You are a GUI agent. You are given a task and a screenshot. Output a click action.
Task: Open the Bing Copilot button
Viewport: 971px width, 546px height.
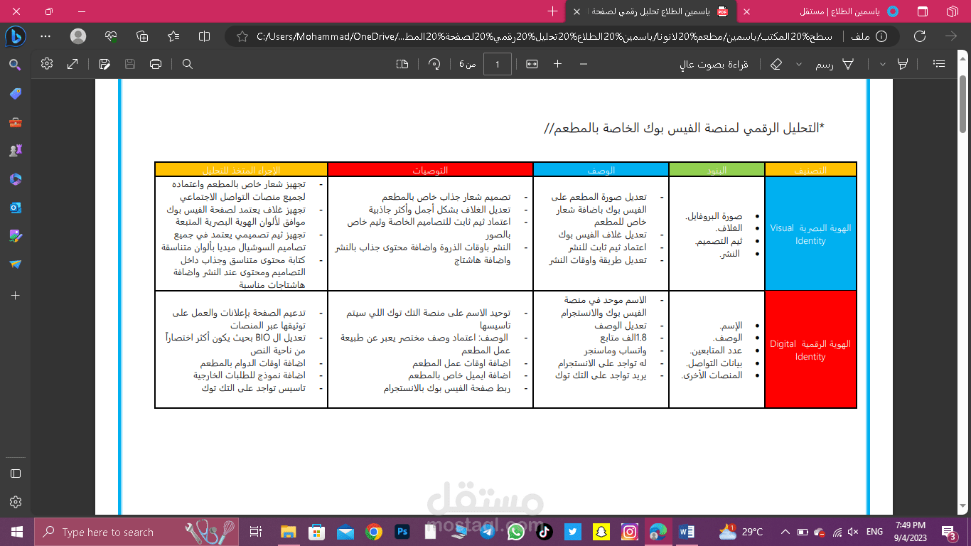point(16,36)
